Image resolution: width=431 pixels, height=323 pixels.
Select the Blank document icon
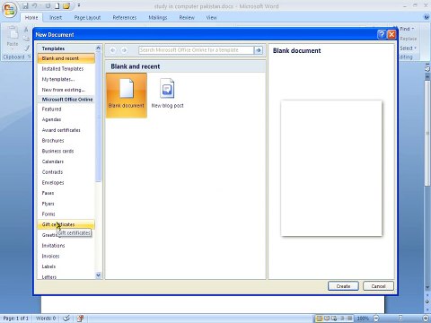click(127, 95)
